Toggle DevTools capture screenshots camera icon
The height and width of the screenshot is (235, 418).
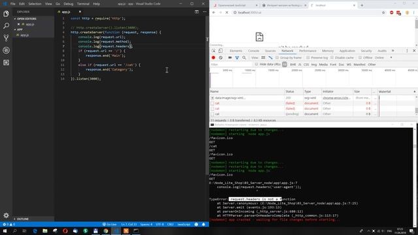[230, 57]
